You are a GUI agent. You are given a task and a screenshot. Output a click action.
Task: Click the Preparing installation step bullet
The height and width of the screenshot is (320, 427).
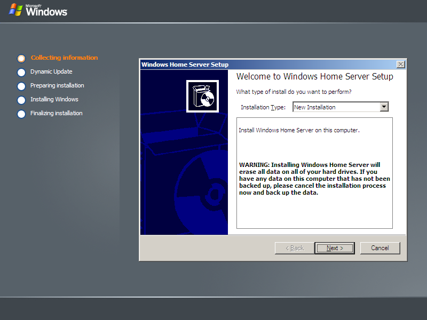click(21, 86)
